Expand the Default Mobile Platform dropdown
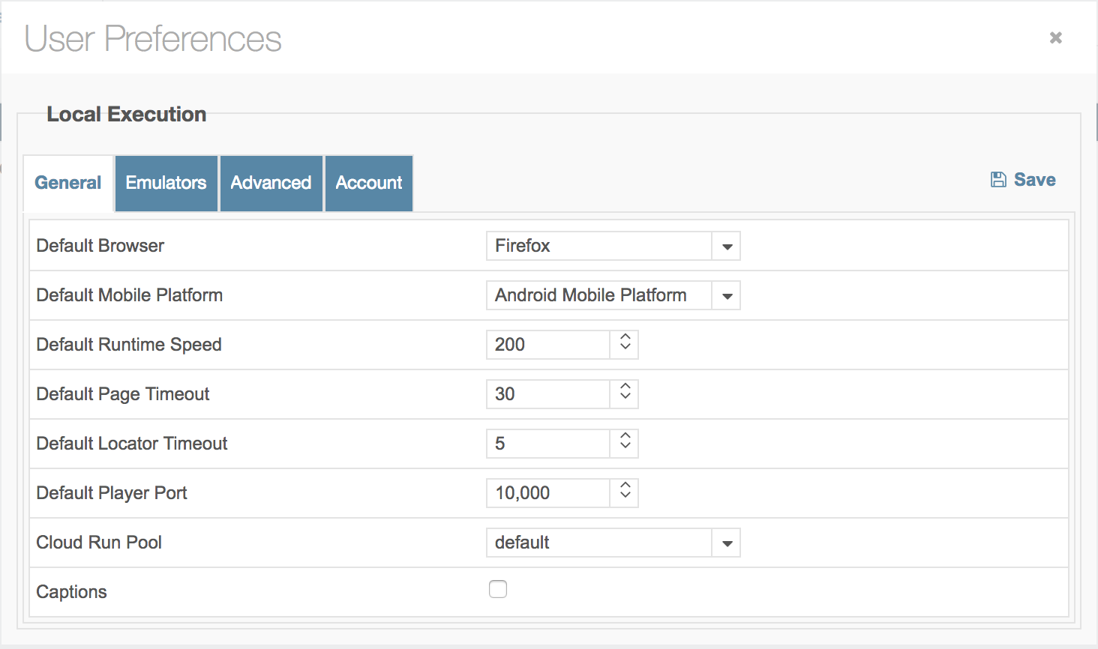Screen dimensions: 1098x649 pyautogui.click(x=727, y=296)
